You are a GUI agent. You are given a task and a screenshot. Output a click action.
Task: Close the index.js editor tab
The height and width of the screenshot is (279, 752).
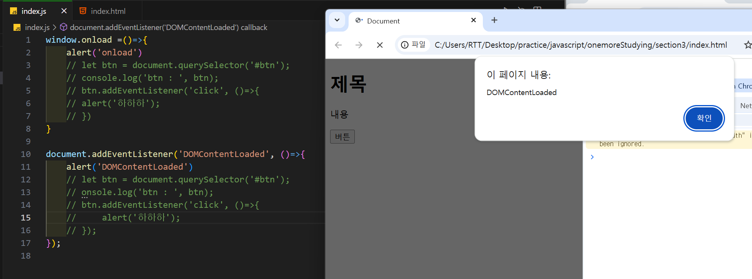64,11
